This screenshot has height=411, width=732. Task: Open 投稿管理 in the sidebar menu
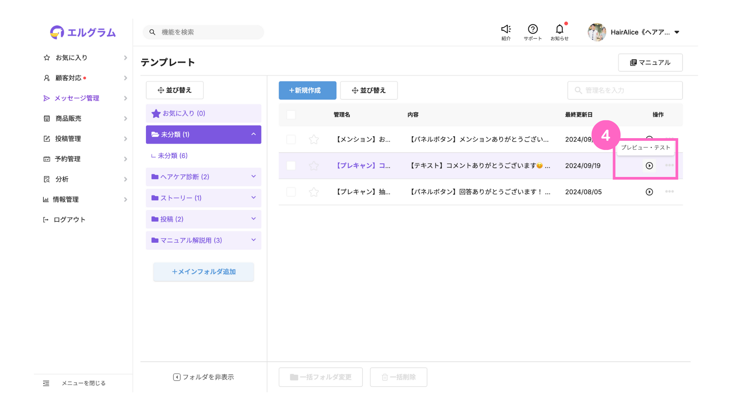pyautogui.click(x=68, y=139)
